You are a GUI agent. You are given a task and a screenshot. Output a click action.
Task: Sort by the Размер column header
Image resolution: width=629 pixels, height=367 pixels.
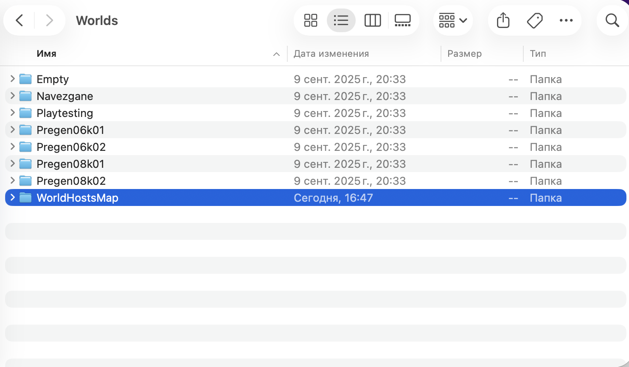(x=464, y=54)
